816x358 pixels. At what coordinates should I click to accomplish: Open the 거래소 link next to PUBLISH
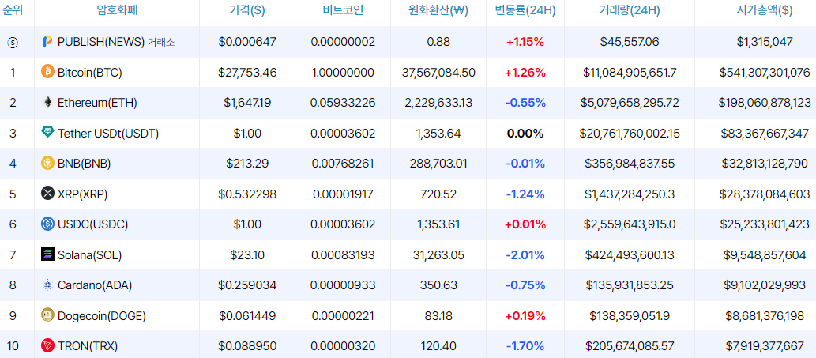coord(161,42)
